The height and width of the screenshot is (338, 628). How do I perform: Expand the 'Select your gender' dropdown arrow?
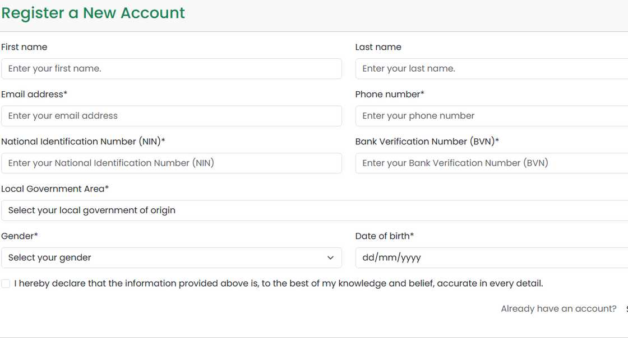click(x=330, y=258)
